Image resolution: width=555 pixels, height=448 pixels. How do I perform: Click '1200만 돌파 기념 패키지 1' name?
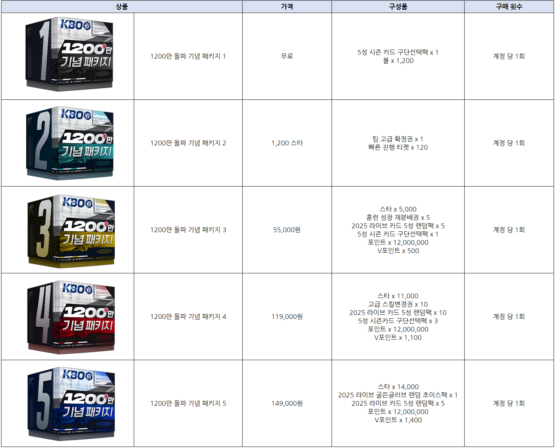point(188,56)
